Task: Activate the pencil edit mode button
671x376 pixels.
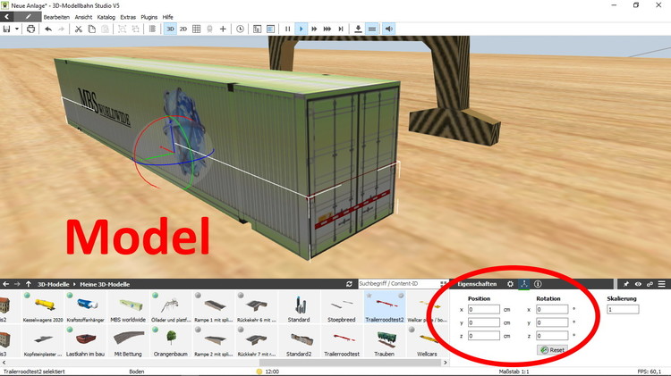Action: [28, 17]
